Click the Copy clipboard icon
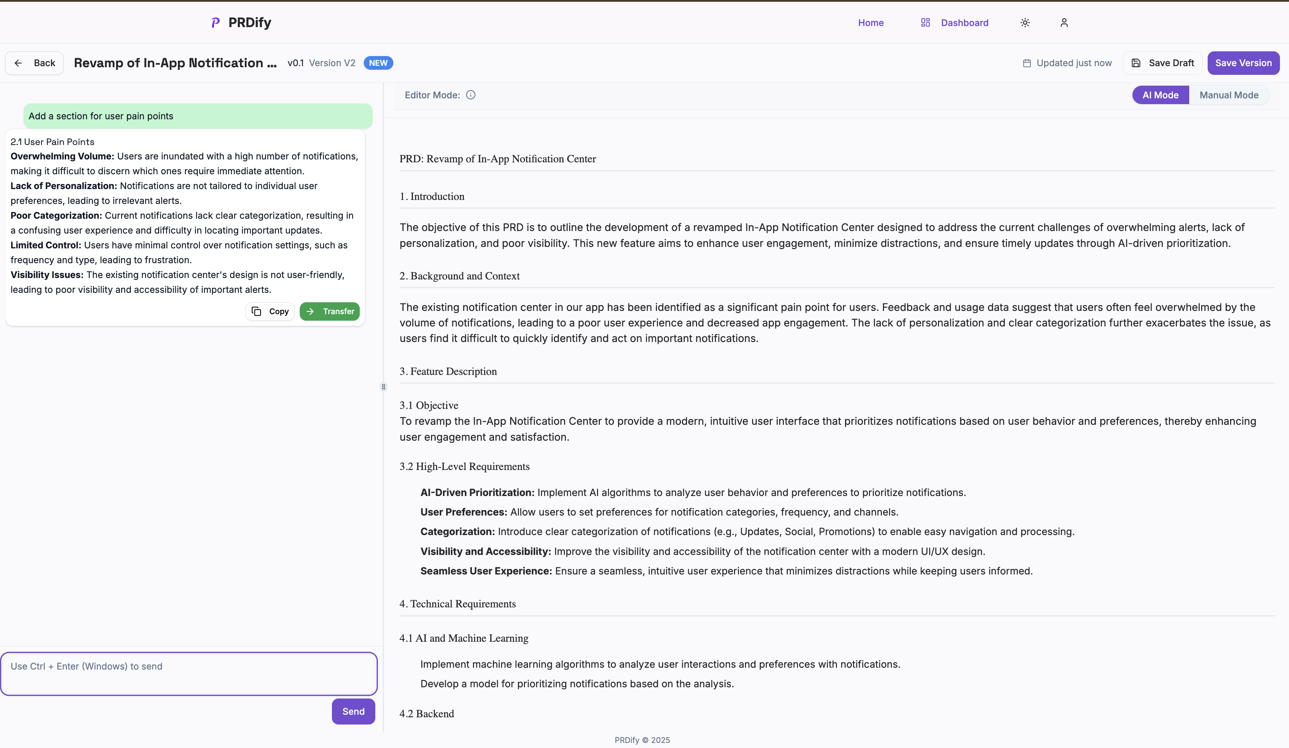 (257, 311)
